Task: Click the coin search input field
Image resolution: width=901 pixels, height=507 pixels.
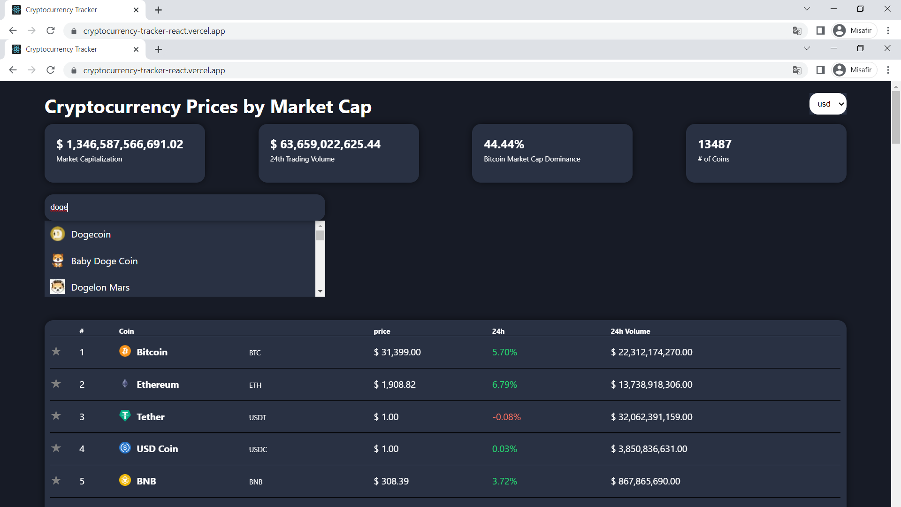Action: coord(184,207)
